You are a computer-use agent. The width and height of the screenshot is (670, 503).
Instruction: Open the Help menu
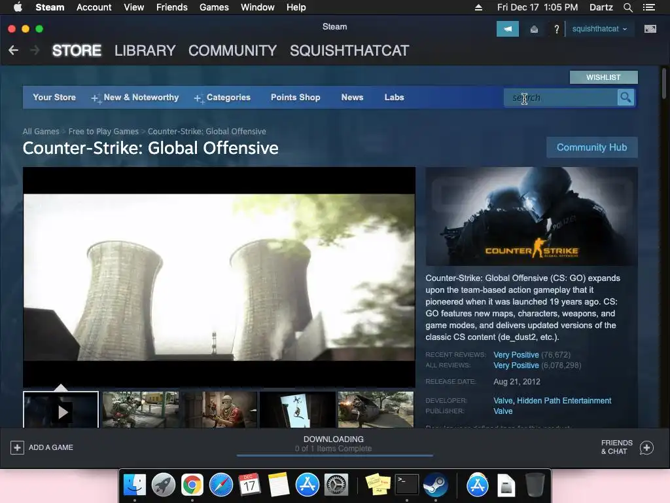[x=296, y=7]
